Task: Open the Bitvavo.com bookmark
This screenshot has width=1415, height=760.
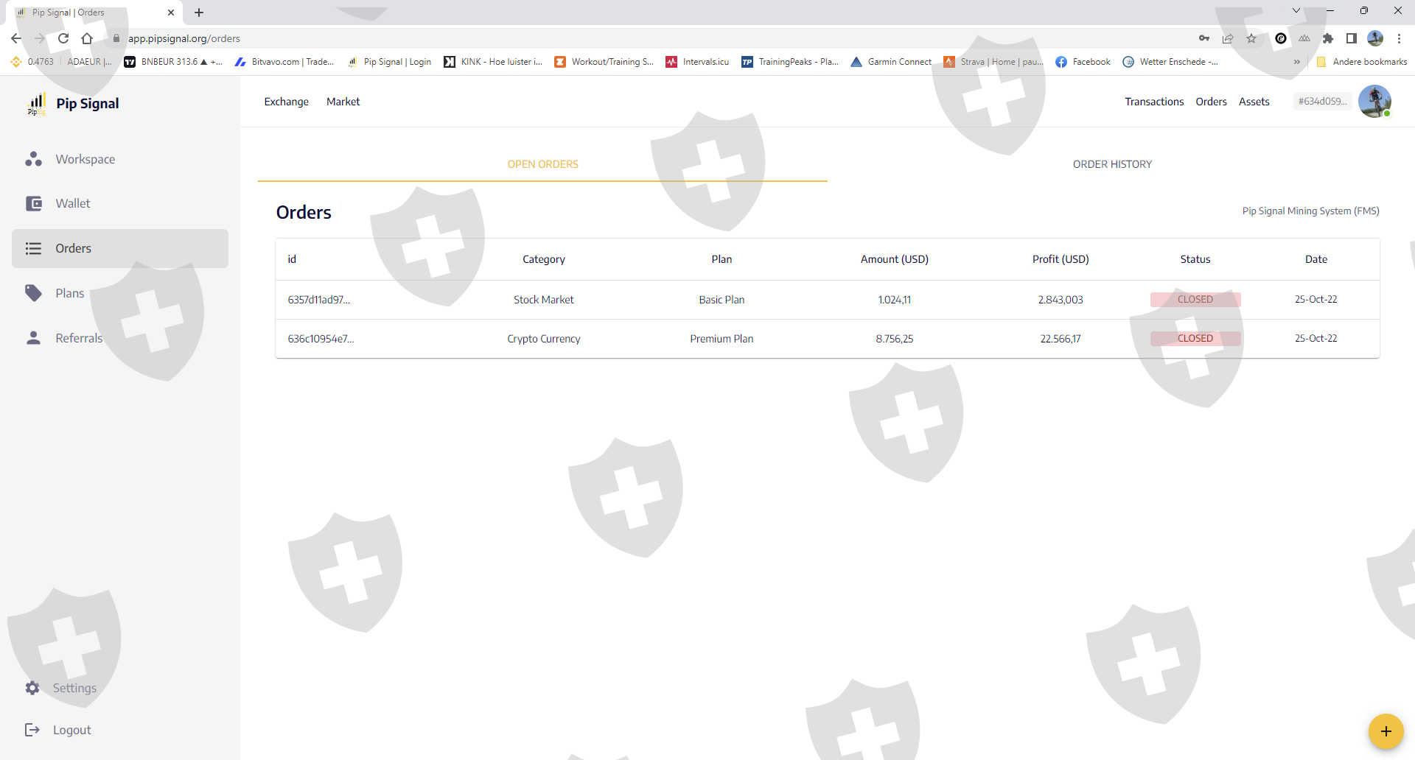Action: click(x=284, y=62)
